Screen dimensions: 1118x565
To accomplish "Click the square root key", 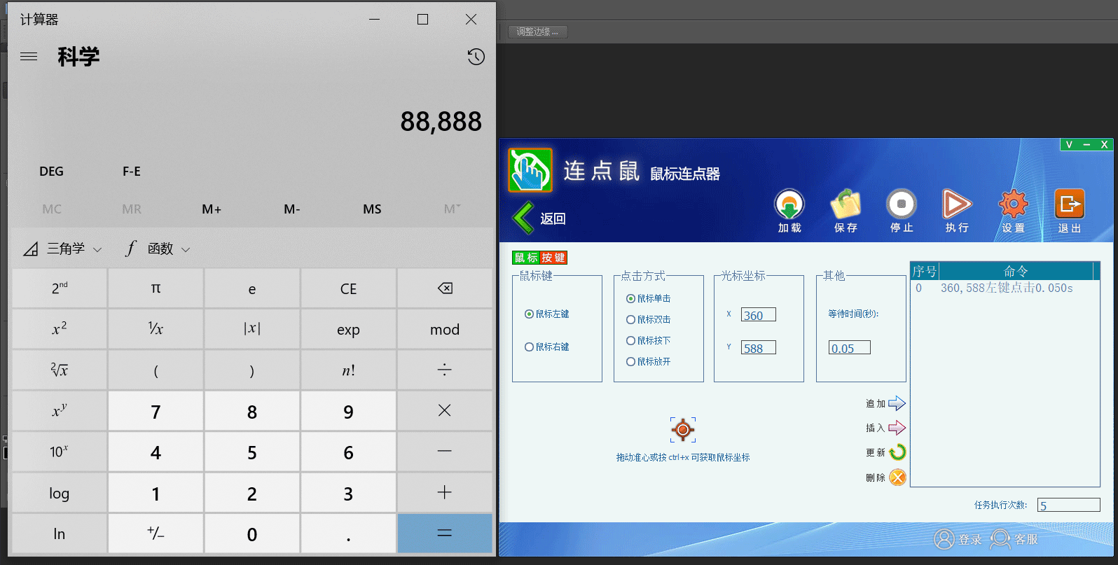I will [x=60, y=370].
